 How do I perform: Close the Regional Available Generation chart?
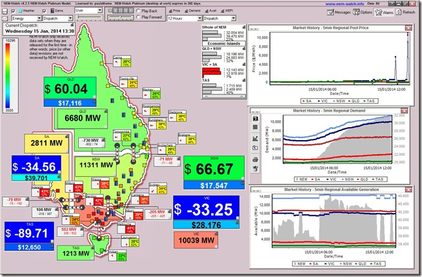click(x=408, y=190)
